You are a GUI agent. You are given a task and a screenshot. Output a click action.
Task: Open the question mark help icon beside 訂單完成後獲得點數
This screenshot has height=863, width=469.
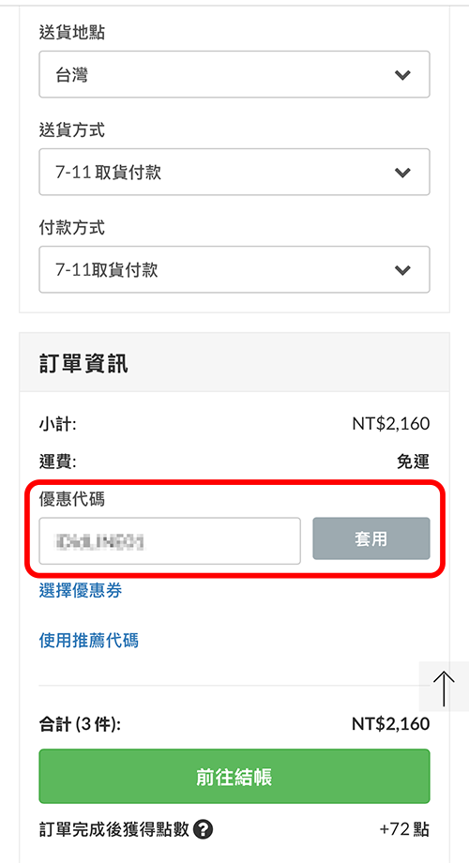click(204, 828)
